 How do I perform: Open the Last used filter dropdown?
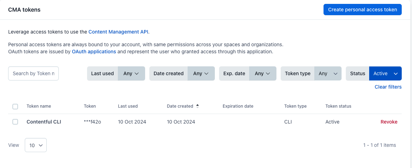(x=131, y=73)
